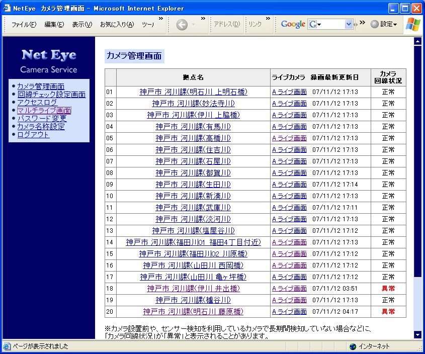425x354 pixels.
Task: Open the Back button history dropdown arrow
Action: pyautogui.click(x=195, y=25)
